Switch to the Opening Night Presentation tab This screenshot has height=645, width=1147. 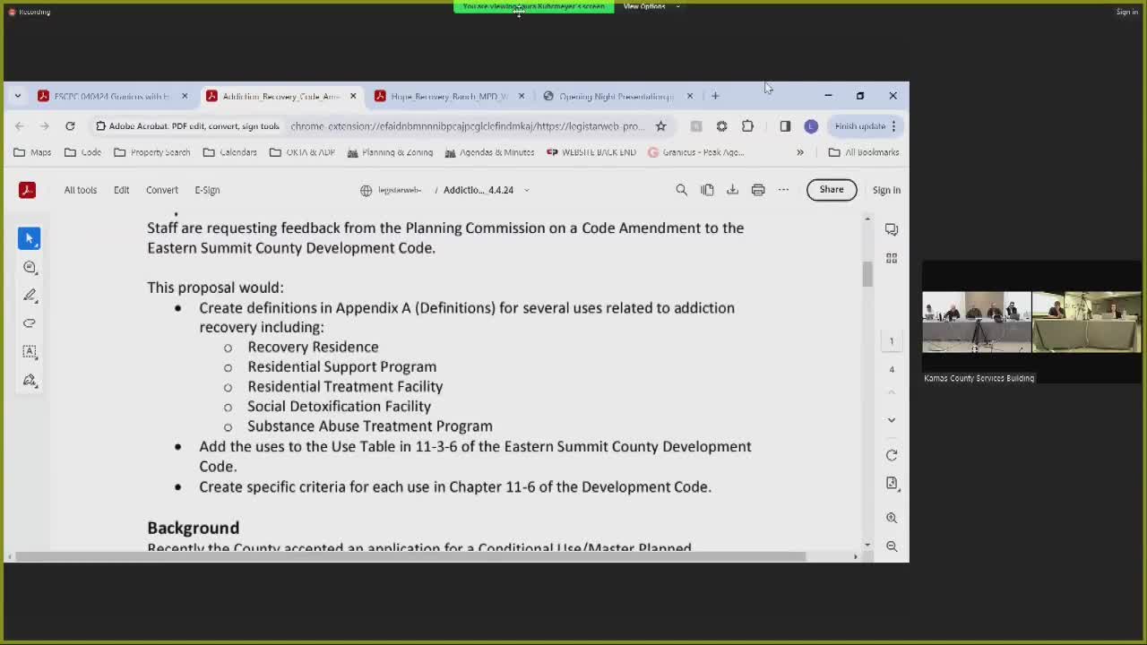pyautogui.click(x=618, y=96)
